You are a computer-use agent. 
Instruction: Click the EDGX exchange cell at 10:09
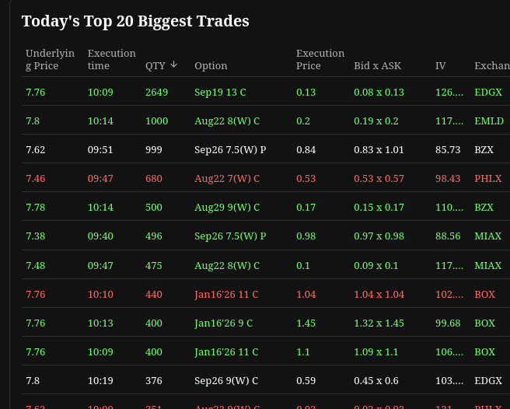tap(488, 93)
